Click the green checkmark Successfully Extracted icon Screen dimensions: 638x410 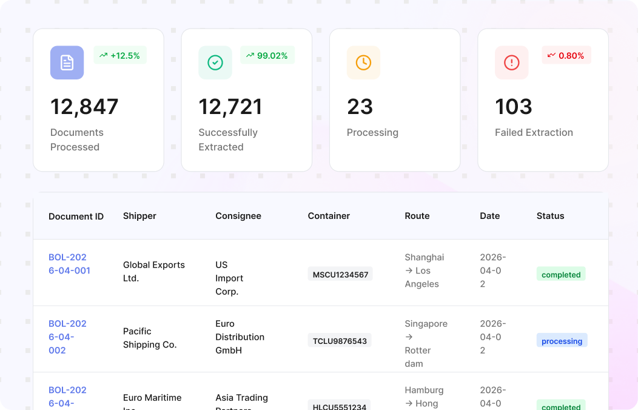tap(215, 62)
